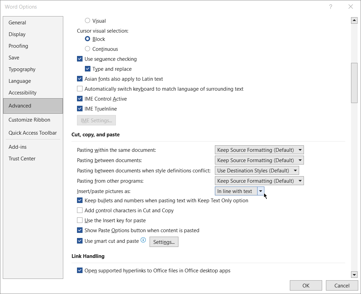Image resolution: width=361 pixels, height=294 pixels.
Task: Uncheck Keep bullets and numbers when pasting
Action: 80,200
